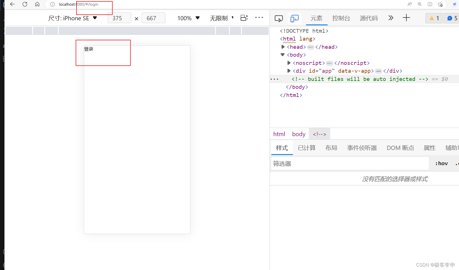Toggle device emulation icon

coord(294,19)
